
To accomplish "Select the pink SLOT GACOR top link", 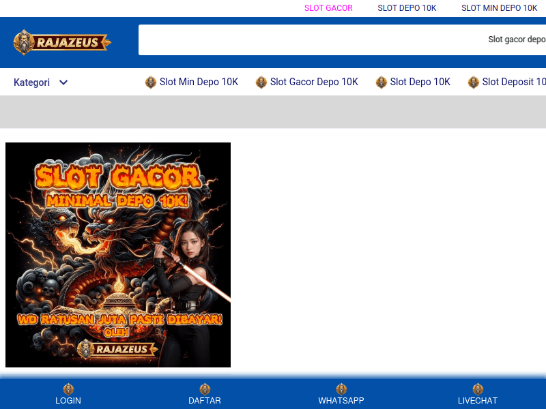I will coord(328,8).
